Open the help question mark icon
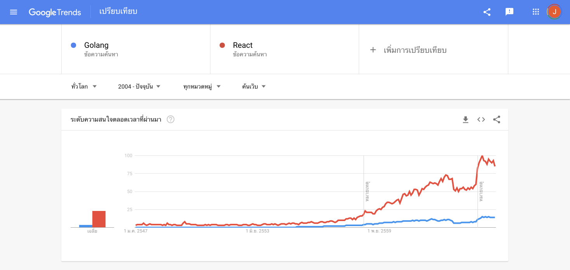The image size is (570, 270). point(170,119)
